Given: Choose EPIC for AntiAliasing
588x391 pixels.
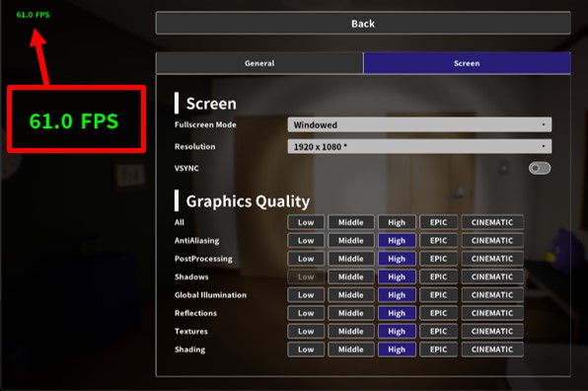Looking at the screenshot, I should [438, 241].
